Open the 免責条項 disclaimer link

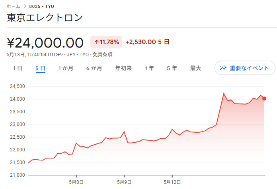click(x=102, y=55)
